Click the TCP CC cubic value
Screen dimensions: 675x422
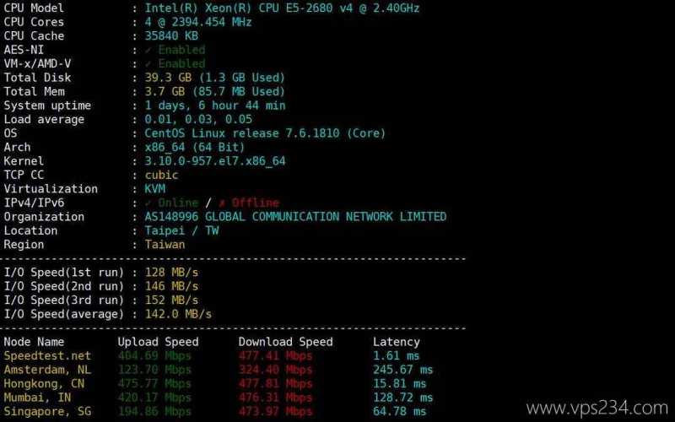[x=161, y=175]
